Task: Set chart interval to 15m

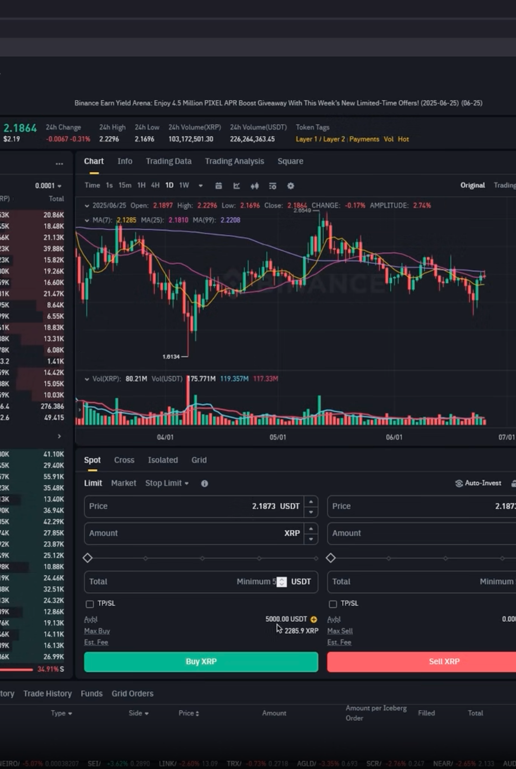Action: point(125,185)
